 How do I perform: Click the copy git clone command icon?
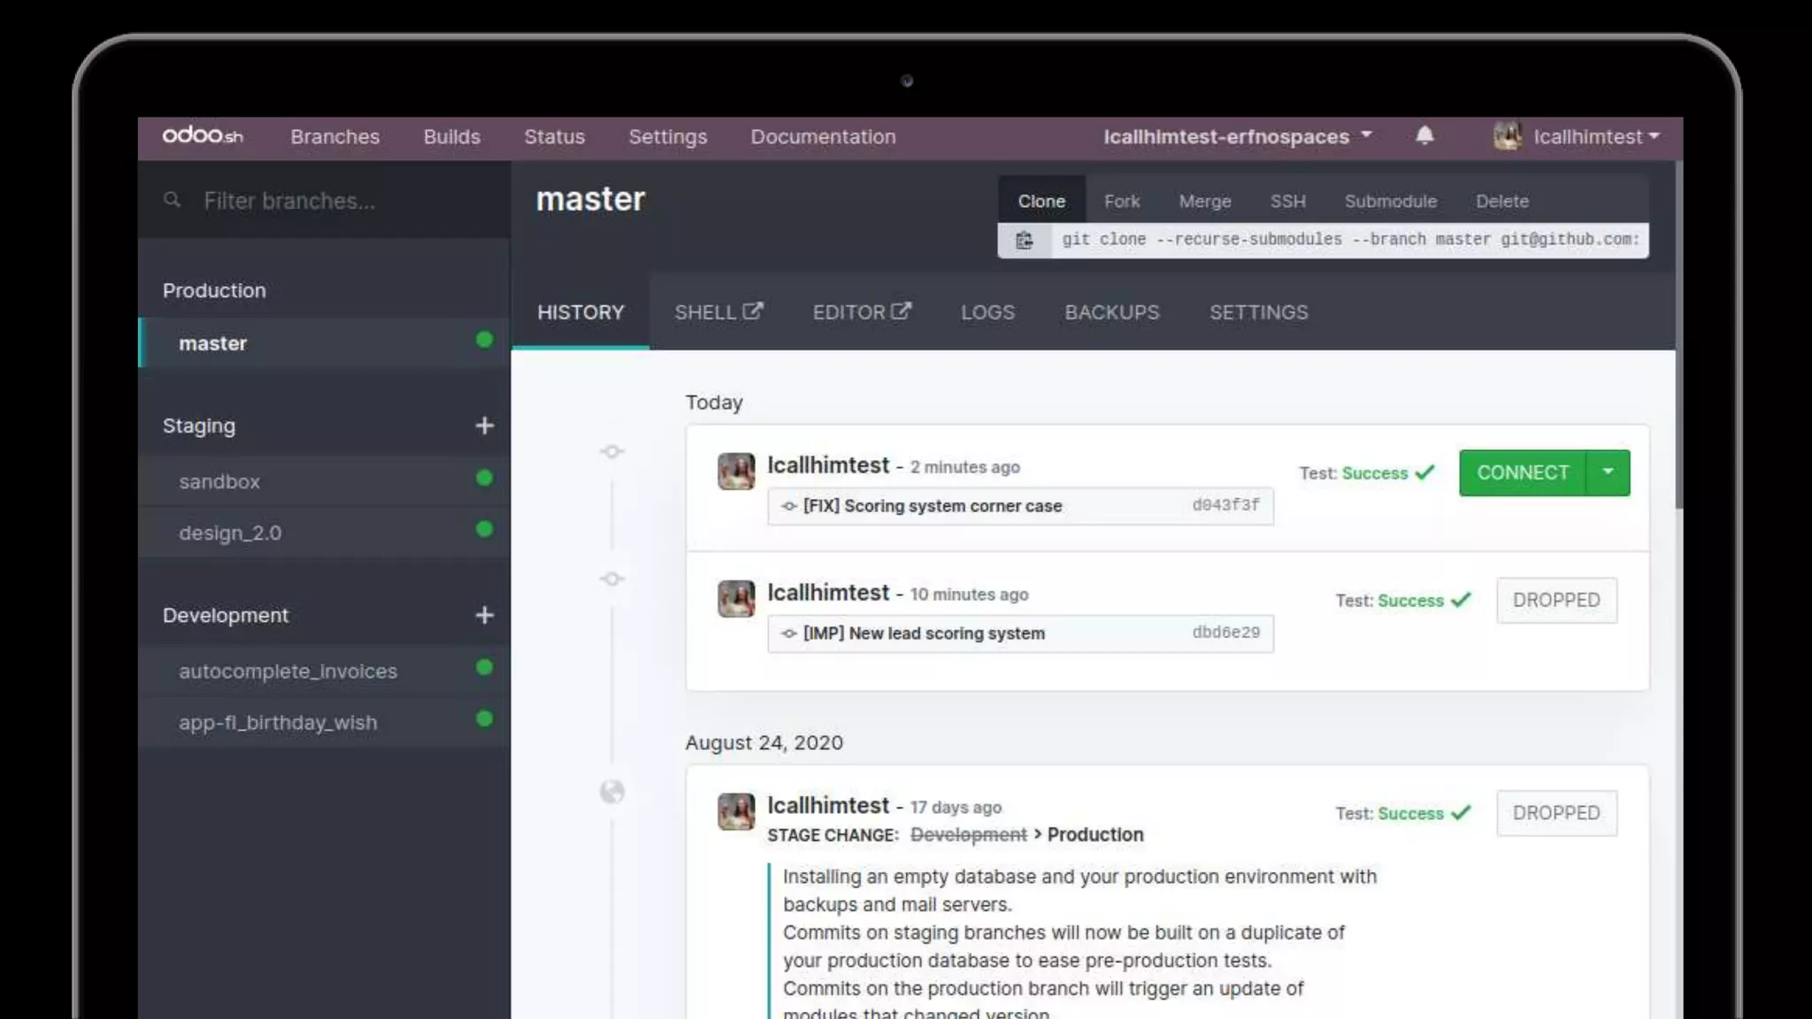coord(1024,241)
